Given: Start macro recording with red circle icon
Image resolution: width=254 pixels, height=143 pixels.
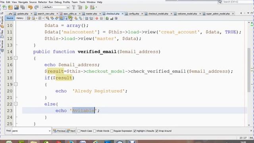Looking at the screenshot, I should point(97,18).
